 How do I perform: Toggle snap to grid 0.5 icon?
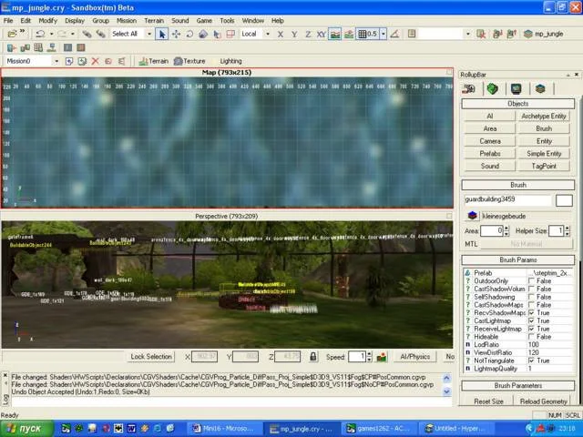(x=368, y=35)
